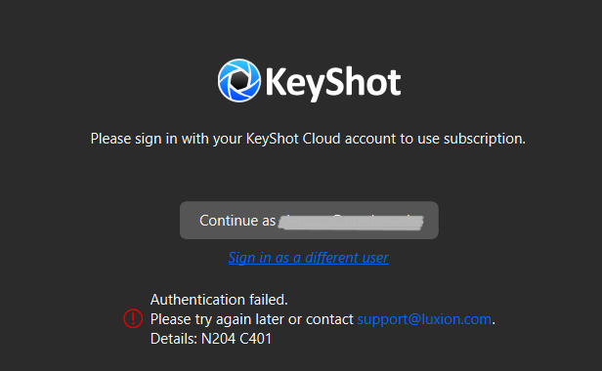
Task: Click the dark center of the aperture logo
Action: [x=240, y=81]
